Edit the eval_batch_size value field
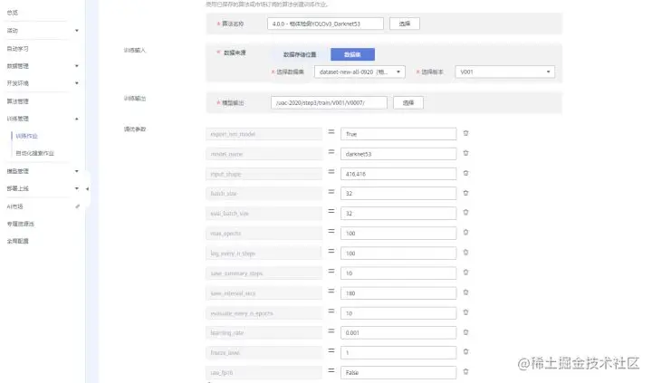The width and height of the screenshot is (652, 383). coord(398,214)
